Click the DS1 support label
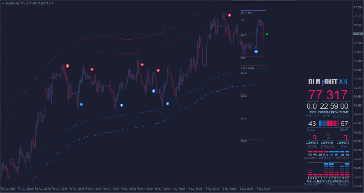The width and height of the screenshot is (364, 193). click(x=243, y=59)
